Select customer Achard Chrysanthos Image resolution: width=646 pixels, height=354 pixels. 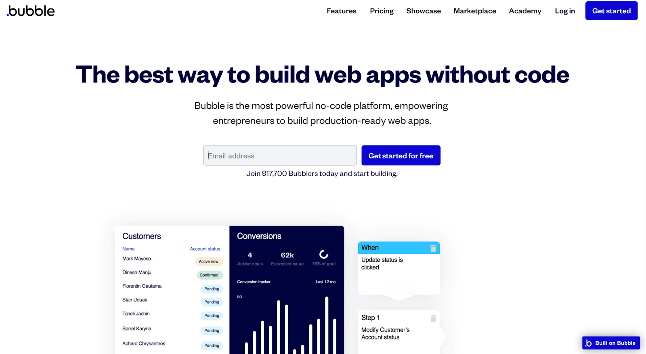tap(144, 343)
